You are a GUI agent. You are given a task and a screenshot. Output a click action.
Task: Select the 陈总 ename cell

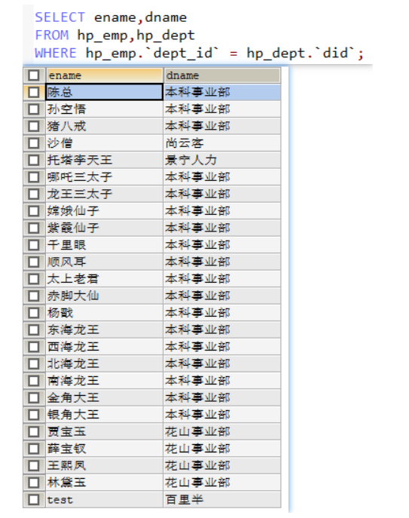104,92
